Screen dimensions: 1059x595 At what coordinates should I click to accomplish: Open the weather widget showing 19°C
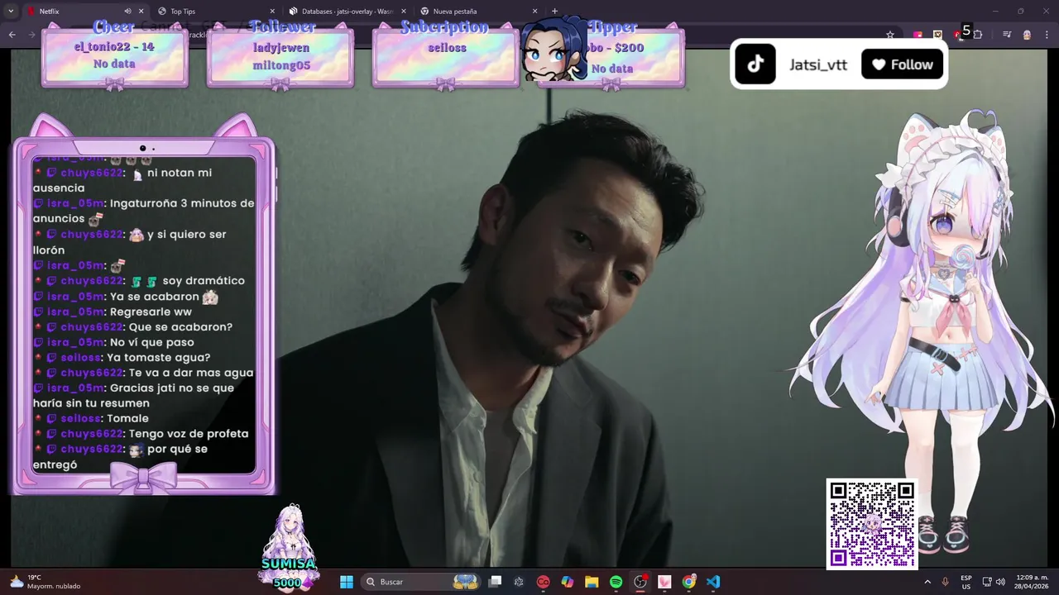46,582
